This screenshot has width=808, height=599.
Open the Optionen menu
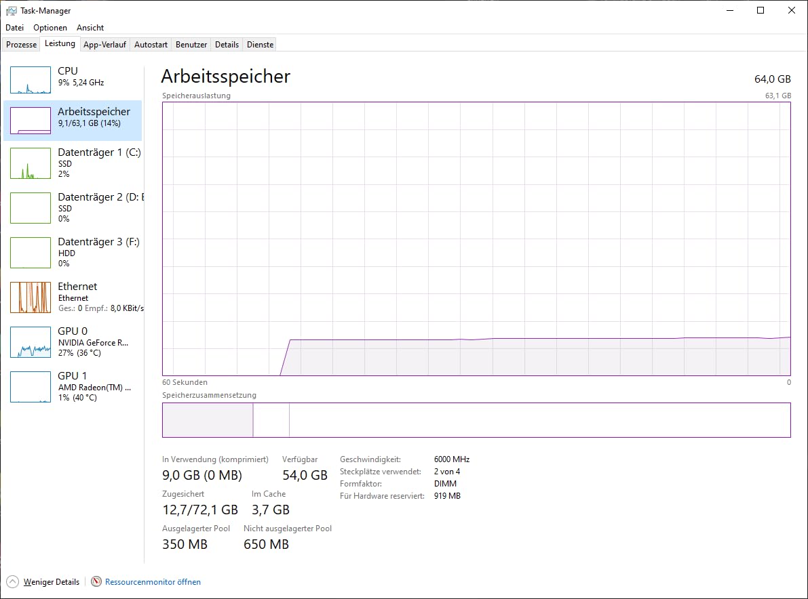pyautogui.click(x=50, y=28)
